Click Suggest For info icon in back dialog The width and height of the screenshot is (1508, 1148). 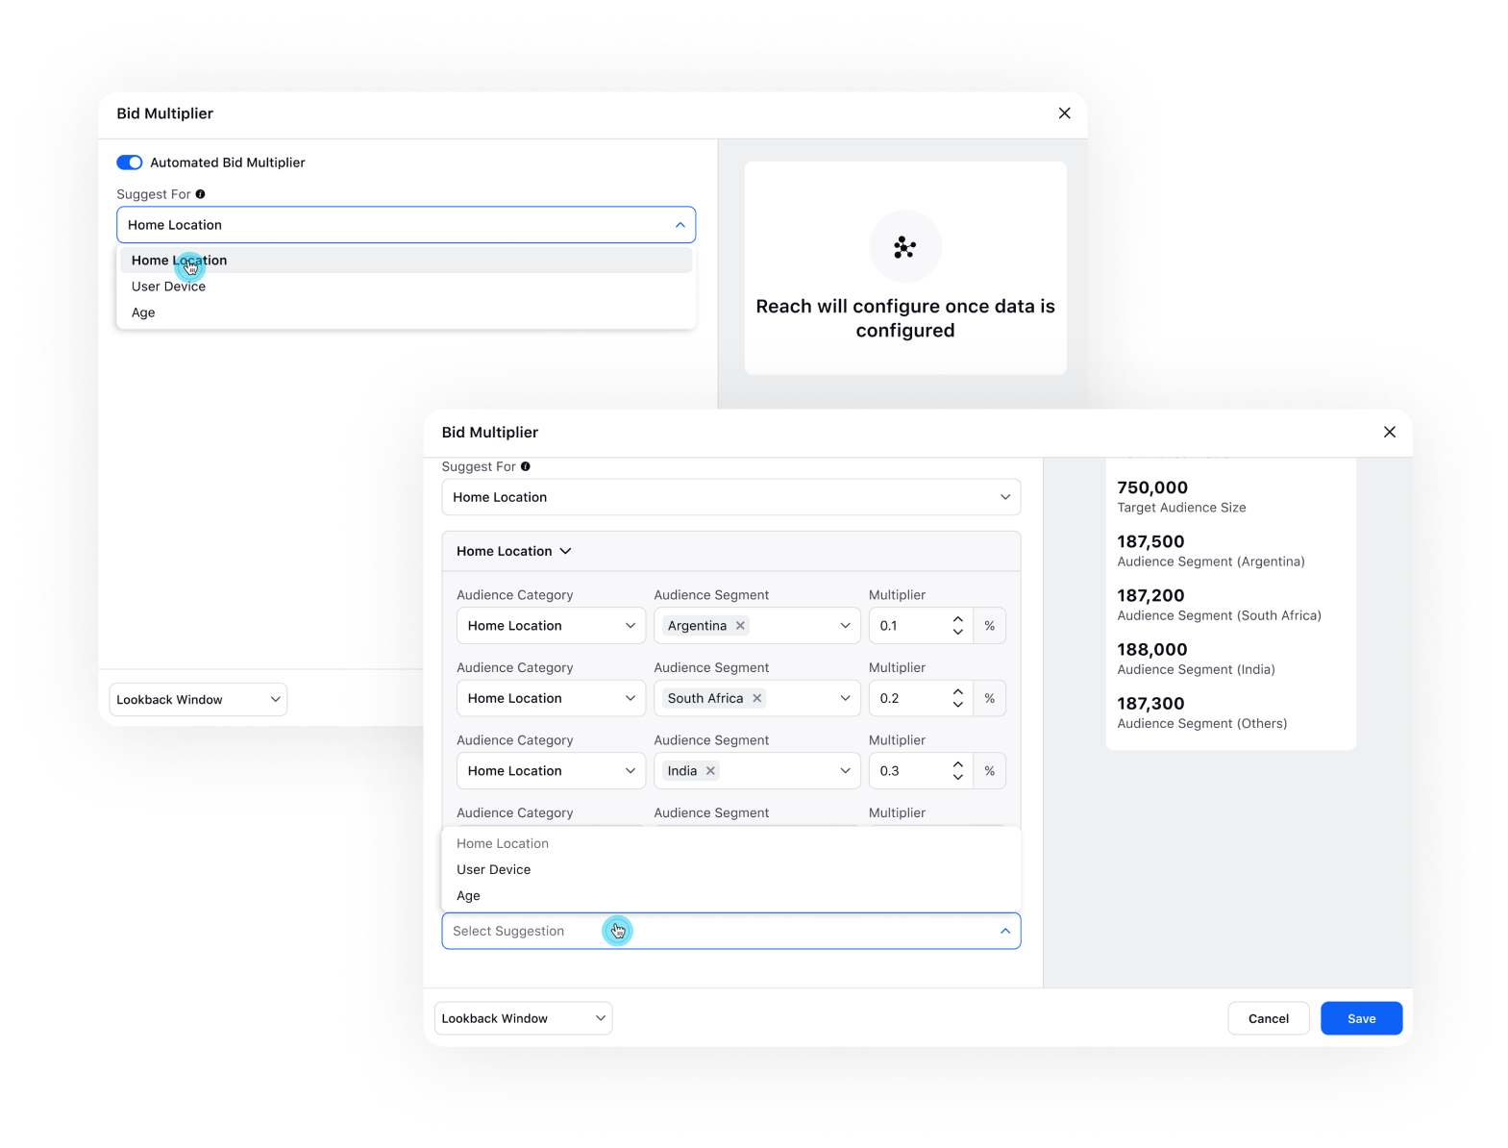[200, 194]
